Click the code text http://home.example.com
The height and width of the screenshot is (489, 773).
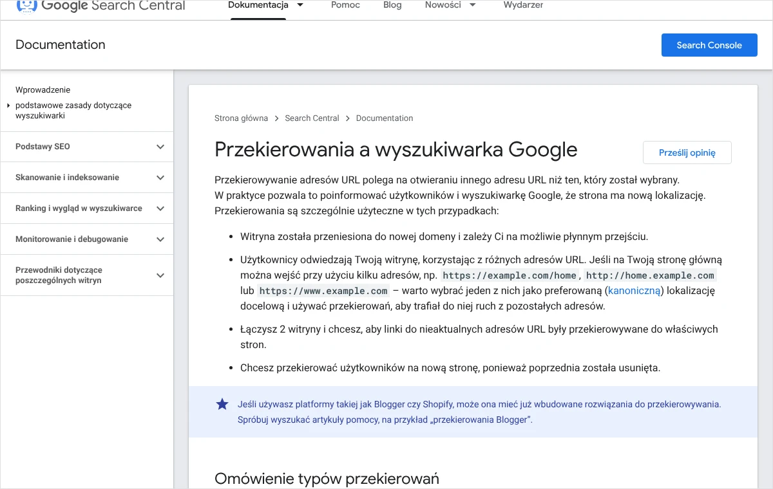tap(650, 275)
